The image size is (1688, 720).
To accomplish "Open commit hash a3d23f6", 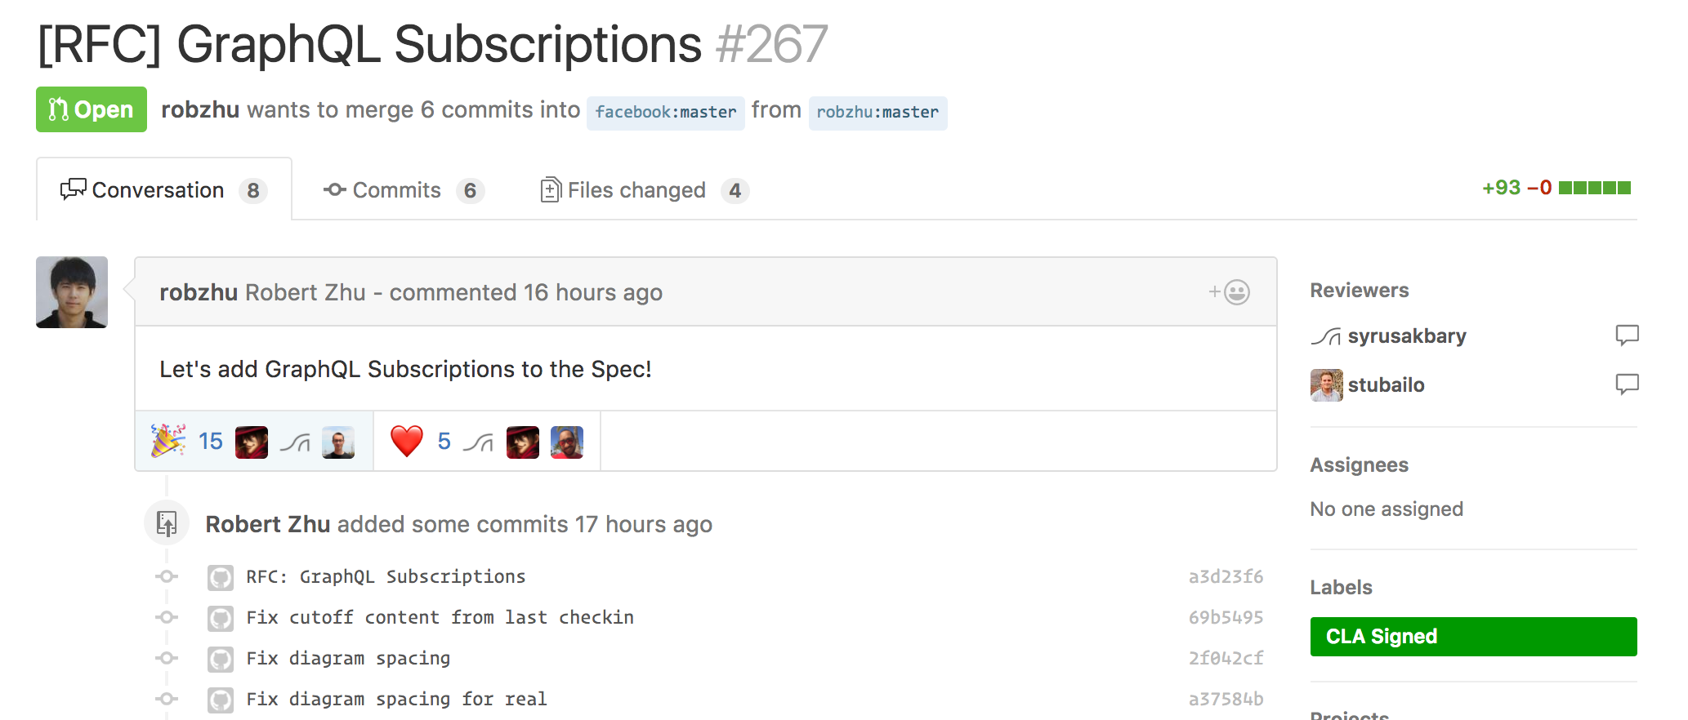I will (1226, 577).
